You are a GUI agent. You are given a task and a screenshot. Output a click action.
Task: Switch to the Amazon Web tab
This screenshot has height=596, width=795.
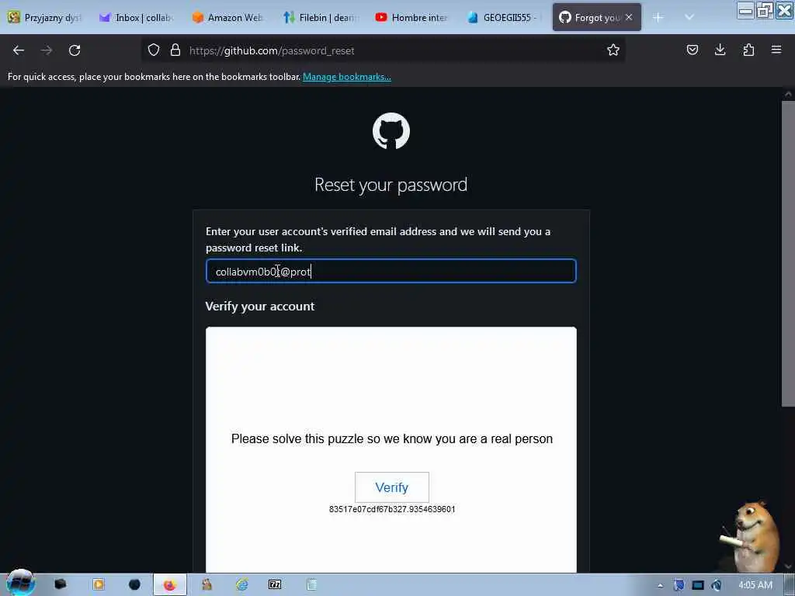[x=227, y=18]
